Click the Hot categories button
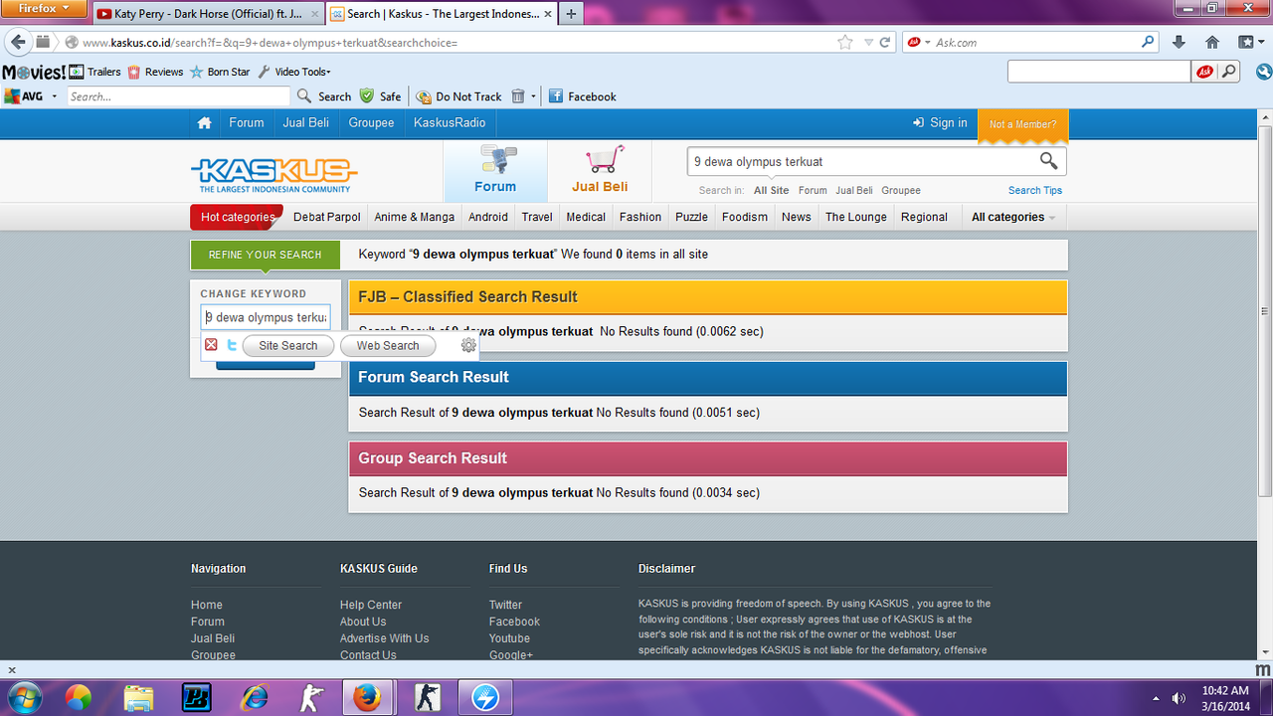Viewport: 1273px width, 716px height. [x=237, y=217]
